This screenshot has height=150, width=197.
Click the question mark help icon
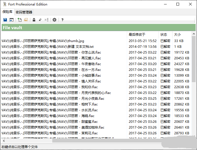62,20
